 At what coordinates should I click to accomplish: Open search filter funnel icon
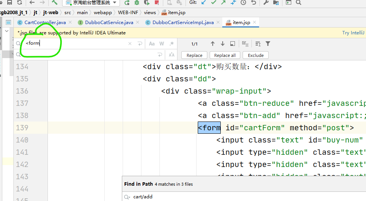(x=268, y=44)
